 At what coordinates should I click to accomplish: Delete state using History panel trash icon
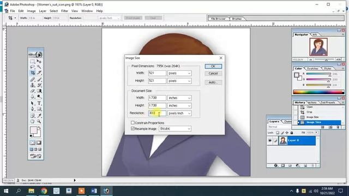tap(338, 127)
